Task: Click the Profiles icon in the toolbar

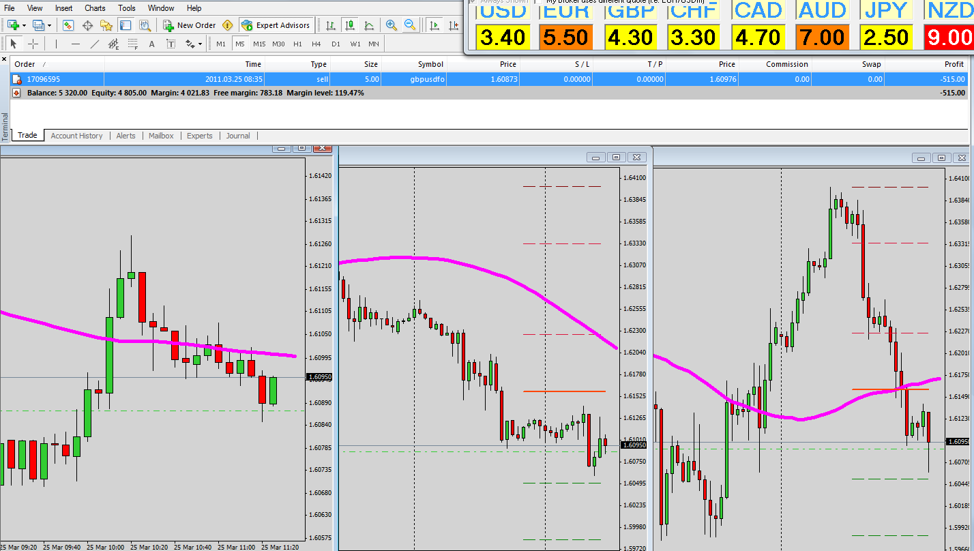Action: point(38,25)
